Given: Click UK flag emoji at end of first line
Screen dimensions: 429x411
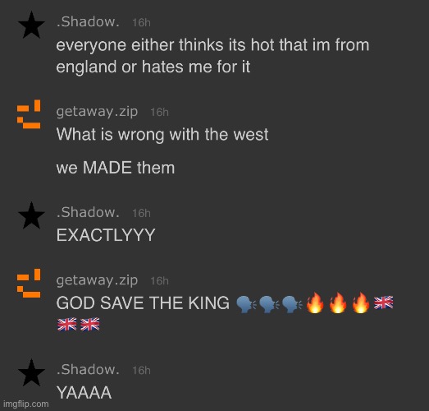Looking at the screenshot, I should [384, 302].
